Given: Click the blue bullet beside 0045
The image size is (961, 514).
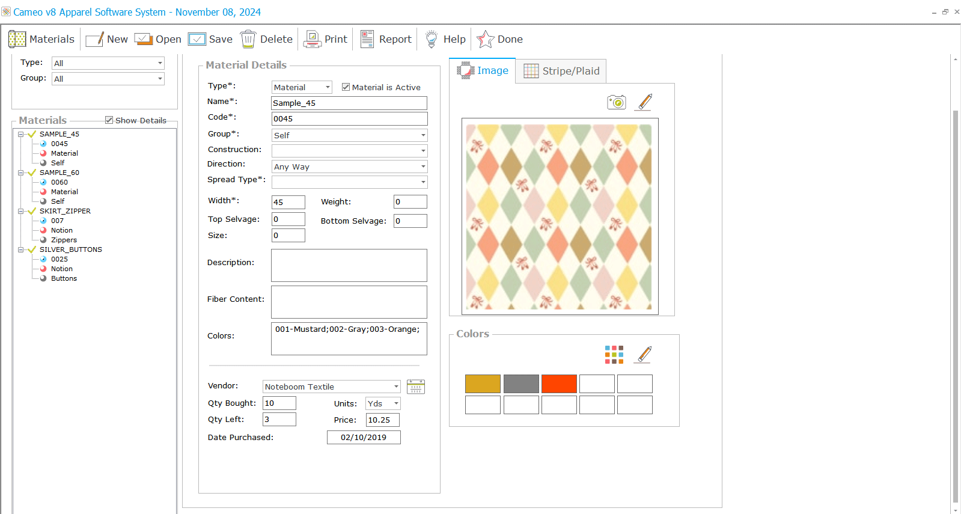Looking at the screenshot, I should (43, 144).
